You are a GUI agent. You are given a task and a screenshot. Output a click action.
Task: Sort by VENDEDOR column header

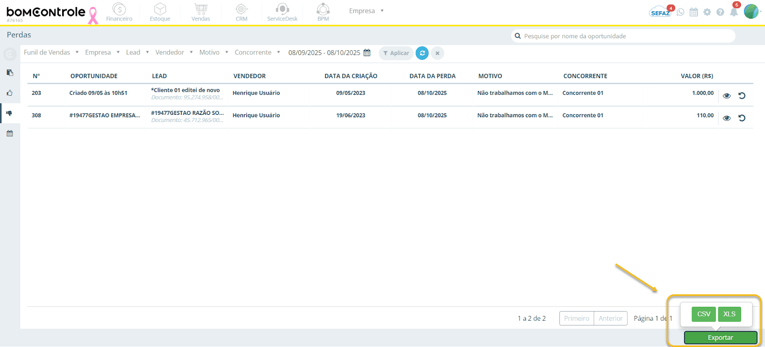pyautogui.click(x=250, y=76)
